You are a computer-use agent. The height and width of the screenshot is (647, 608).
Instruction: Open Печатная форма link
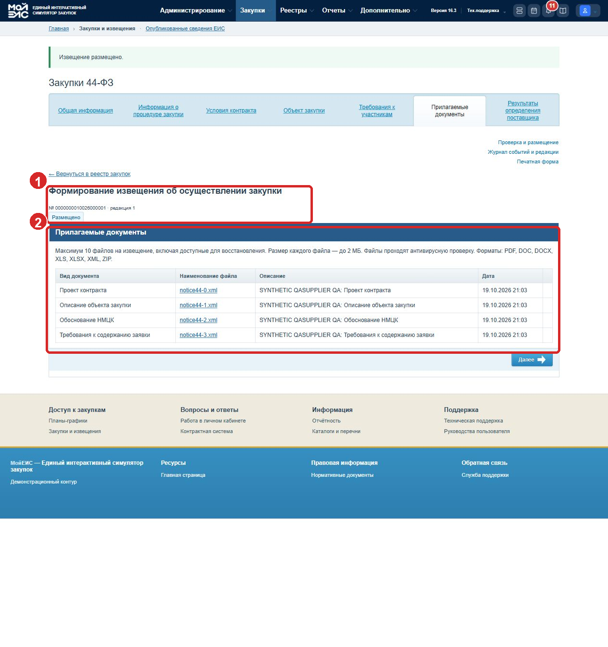click(537, 162)
